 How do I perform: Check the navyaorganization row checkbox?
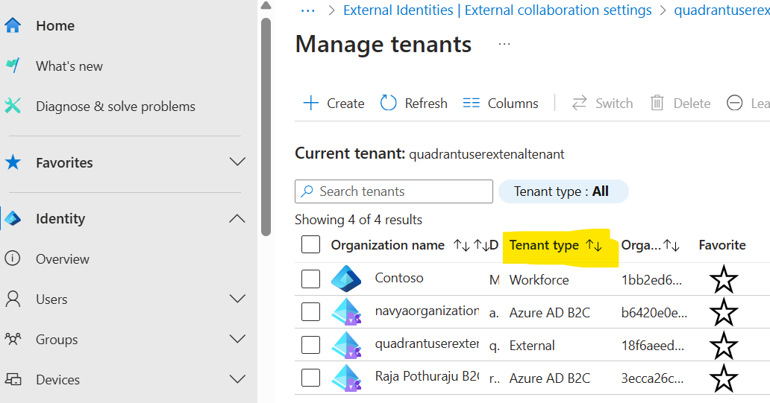pos(310,311)
